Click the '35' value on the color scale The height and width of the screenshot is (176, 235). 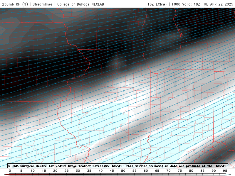[x=89, y=171]
